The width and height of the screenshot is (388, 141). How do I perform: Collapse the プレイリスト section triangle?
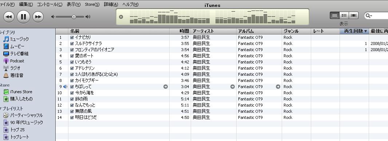point(1,109)
